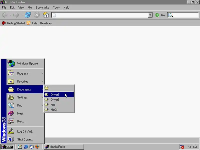Open Driver6 in the Documents submenu
The image size is (200, 150).
point(59,99)
